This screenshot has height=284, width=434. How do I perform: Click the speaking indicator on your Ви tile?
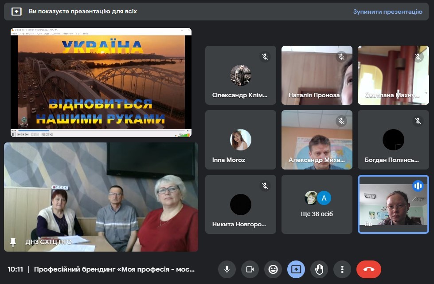click(417, 186)
